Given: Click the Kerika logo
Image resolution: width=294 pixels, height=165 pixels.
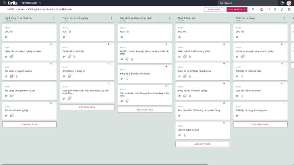Looking at the screenshot, I should [x=11, y=3].
